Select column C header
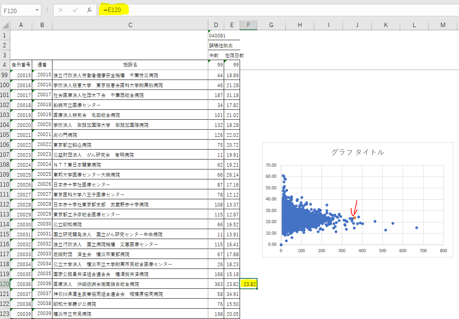459x319 pixels. point(130,25)
